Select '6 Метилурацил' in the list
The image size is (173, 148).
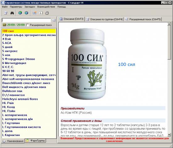click(x=29, y=63)
